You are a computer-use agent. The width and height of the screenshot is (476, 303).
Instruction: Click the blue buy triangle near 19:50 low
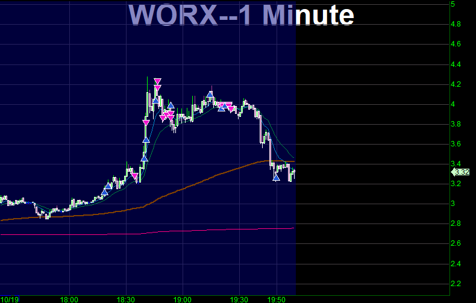[x=276, y=177]
